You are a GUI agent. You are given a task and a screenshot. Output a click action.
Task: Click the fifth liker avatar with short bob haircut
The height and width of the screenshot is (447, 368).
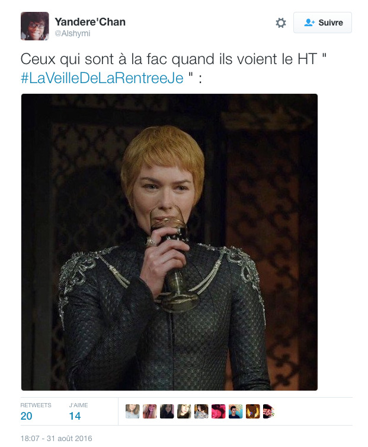coord(201,411)
